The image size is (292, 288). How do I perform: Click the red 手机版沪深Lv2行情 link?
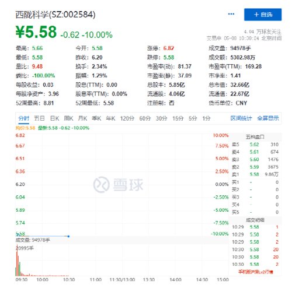point(256,272)
